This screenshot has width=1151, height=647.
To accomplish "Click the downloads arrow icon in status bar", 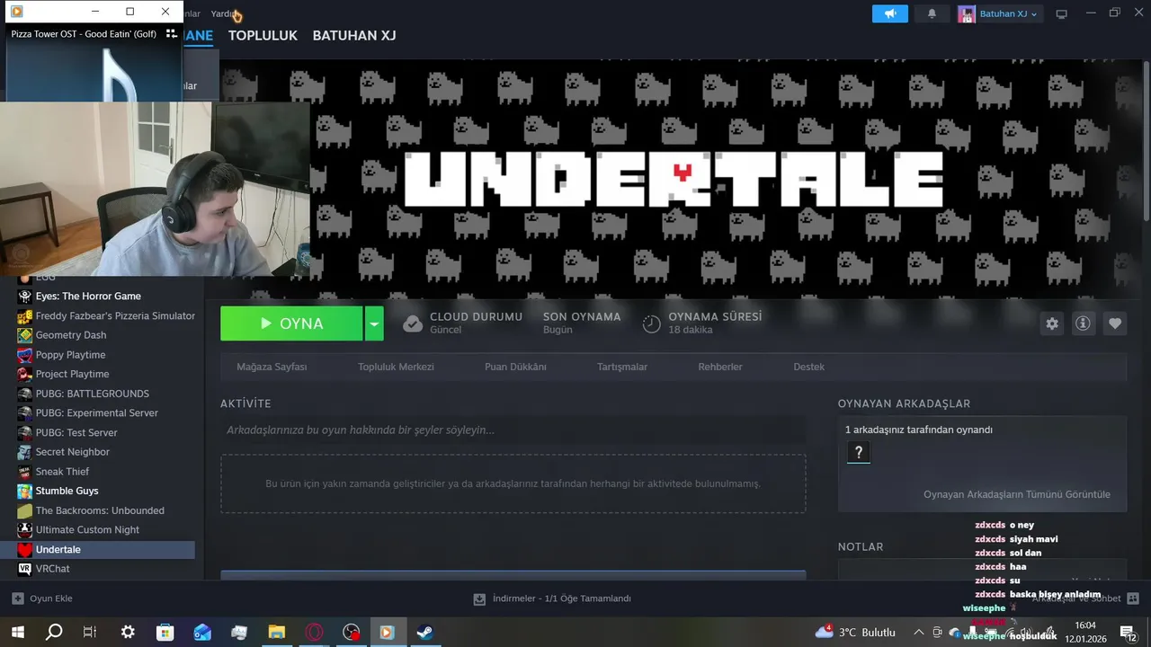I will click(480, 598).
